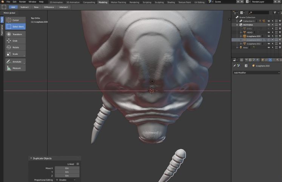Activate the Select Border tool

click(15, 26)
